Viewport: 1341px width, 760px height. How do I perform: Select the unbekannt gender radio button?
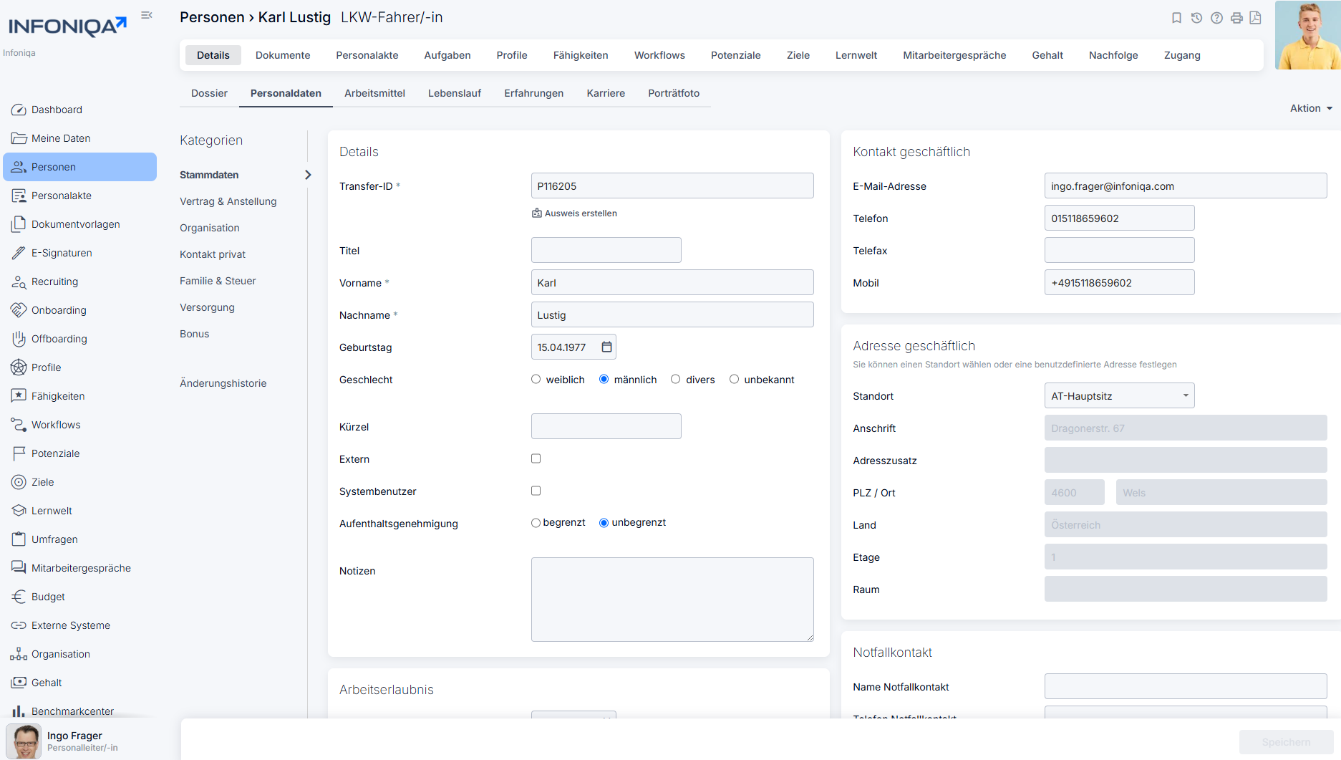(x=734, y=379)
